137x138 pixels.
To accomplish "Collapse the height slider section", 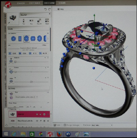I will 48,57.
